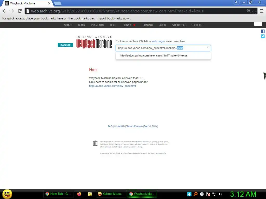Click the smiley face tray icon
The height and width of the screenshot is (199, 266).
pos(202,194)
